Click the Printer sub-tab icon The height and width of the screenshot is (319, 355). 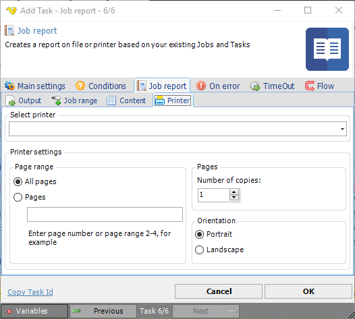(x=159, y=100)
